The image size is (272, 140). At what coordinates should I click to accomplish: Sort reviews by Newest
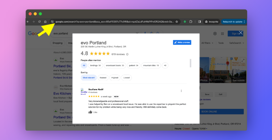point(103,78)
